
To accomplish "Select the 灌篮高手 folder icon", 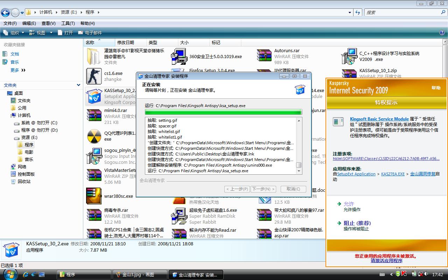I will point(94,56).
